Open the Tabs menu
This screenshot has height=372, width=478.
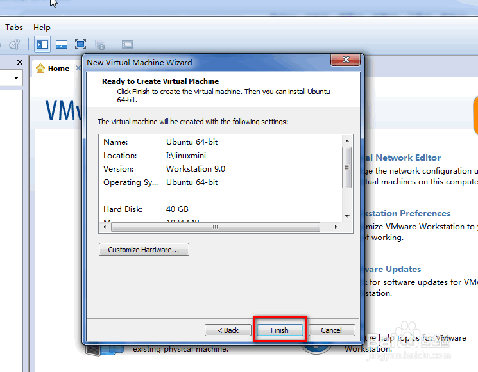point(14,28)
